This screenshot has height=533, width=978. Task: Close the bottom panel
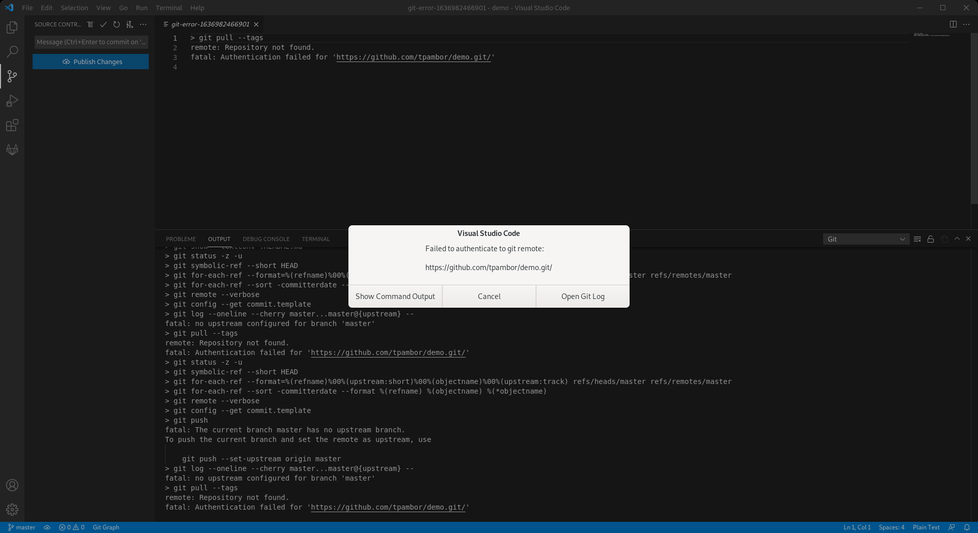click(x=969, y=239)
